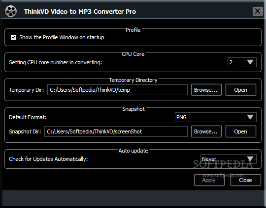Click the film reel app icon
This screenshot has height=208, width=266.
11,11
